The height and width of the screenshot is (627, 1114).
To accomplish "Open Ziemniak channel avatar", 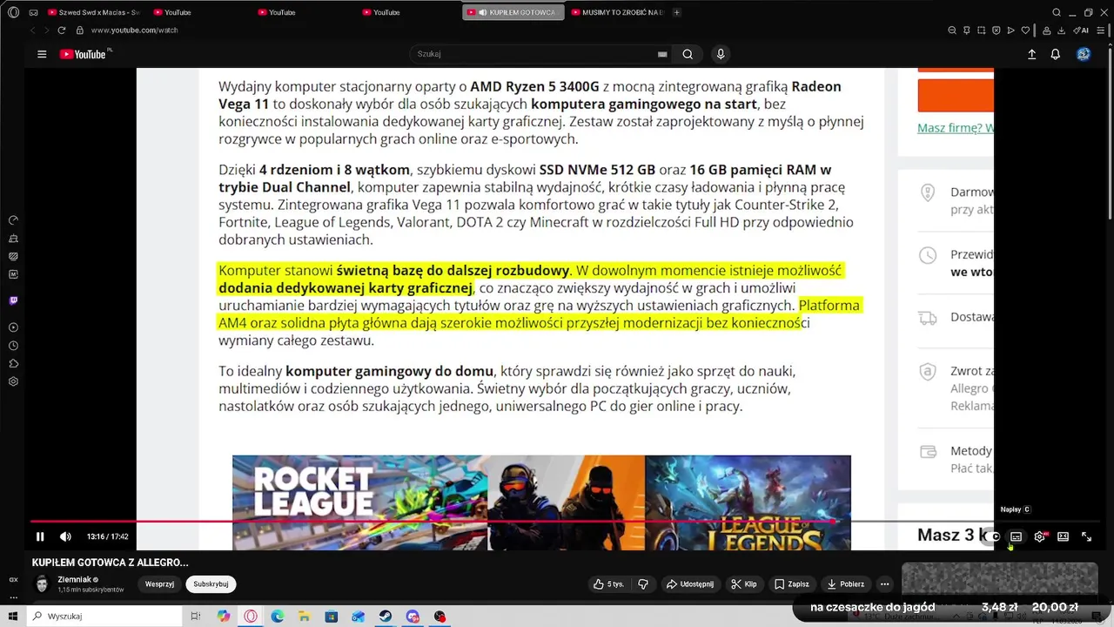I will click(x=42, y=584).
